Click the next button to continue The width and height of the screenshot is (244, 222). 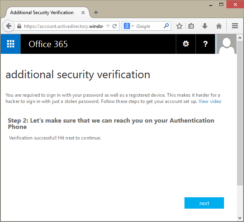point(204,203)
